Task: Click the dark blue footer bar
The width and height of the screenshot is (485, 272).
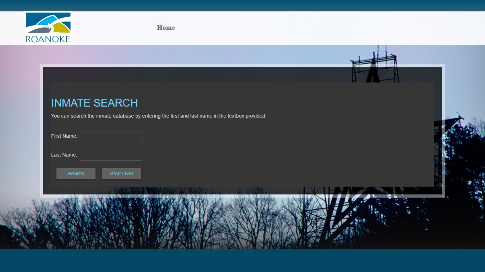Action: [243, 261]
